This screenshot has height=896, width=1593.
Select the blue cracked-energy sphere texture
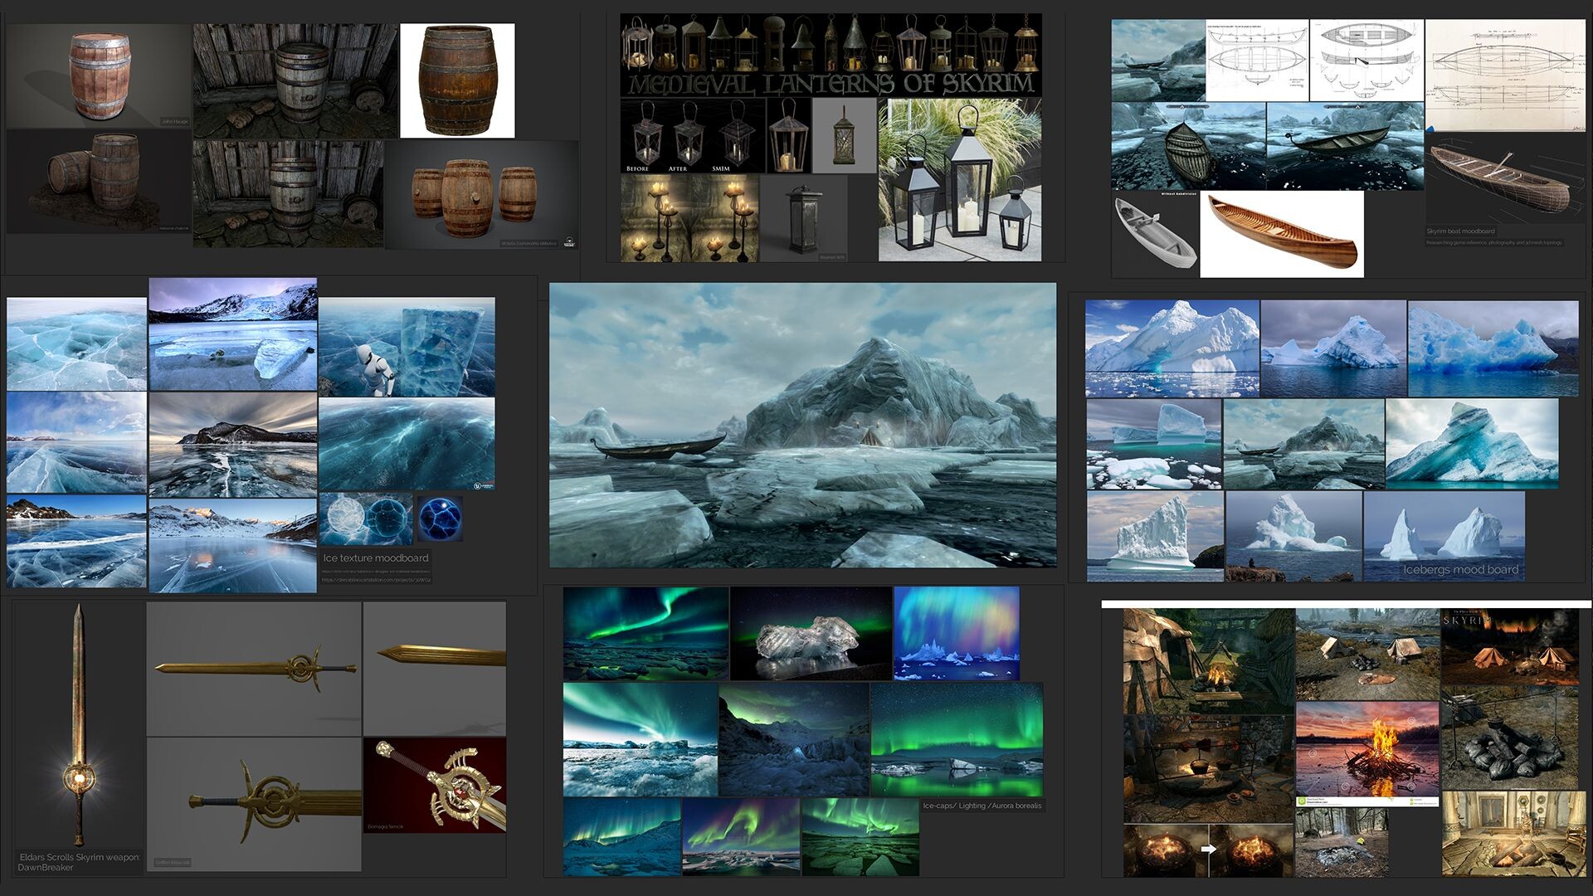point(441,519)
